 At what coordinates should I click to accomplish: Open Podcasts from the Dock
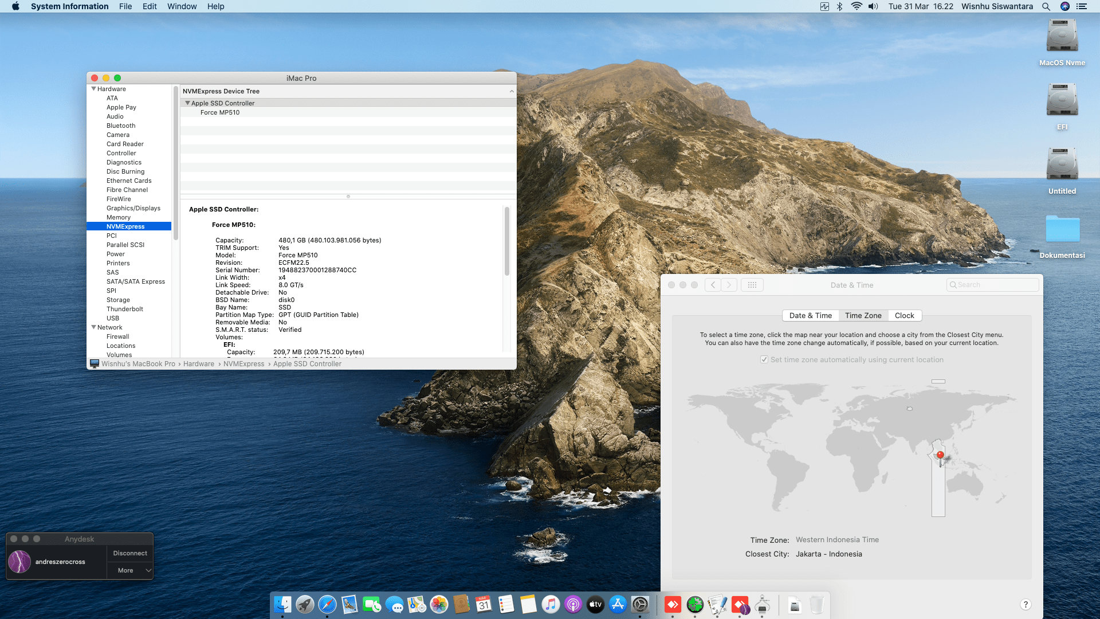573,604
